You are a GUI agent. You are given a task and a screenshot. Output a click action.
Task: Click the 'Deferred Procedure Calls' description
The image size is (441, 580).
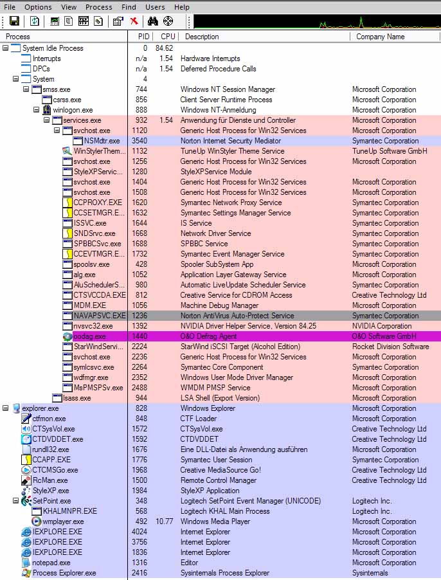[218, 69]
